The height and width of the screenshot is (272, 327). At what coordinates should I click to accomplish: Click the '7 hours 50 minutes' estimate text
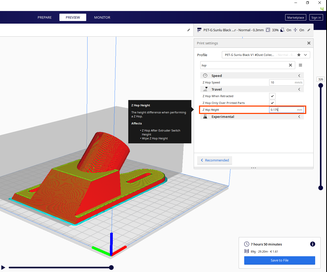(266, 244)
